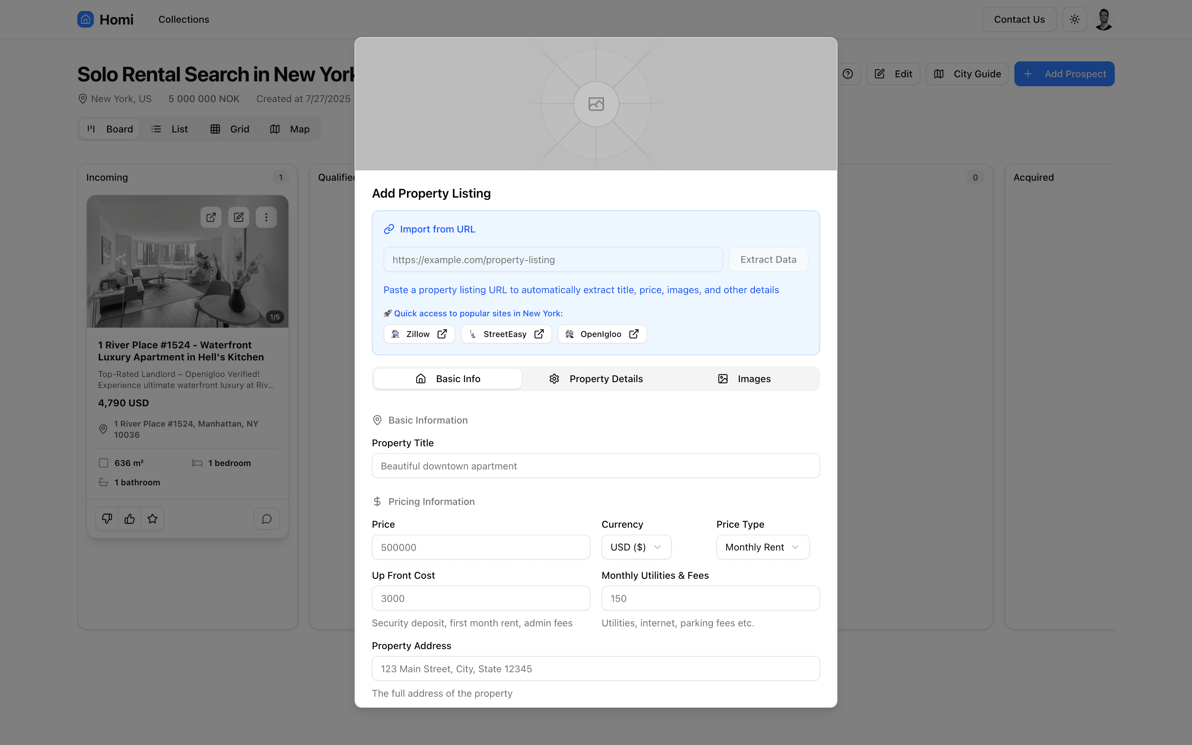Click the Property Title input field
Viewport: 1192px width, 745px height.
pos(596,466)
